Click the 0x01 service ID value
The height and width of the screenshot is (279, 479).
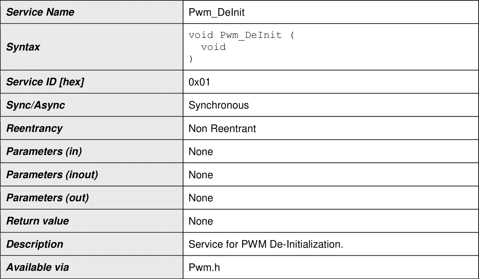(199, 82)
